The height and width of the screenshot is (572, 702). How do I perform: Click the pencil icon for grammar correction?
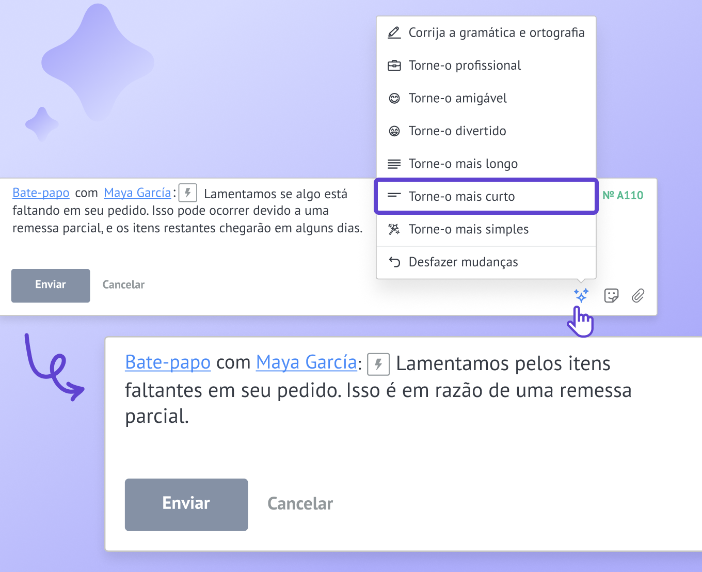(394, 33)
